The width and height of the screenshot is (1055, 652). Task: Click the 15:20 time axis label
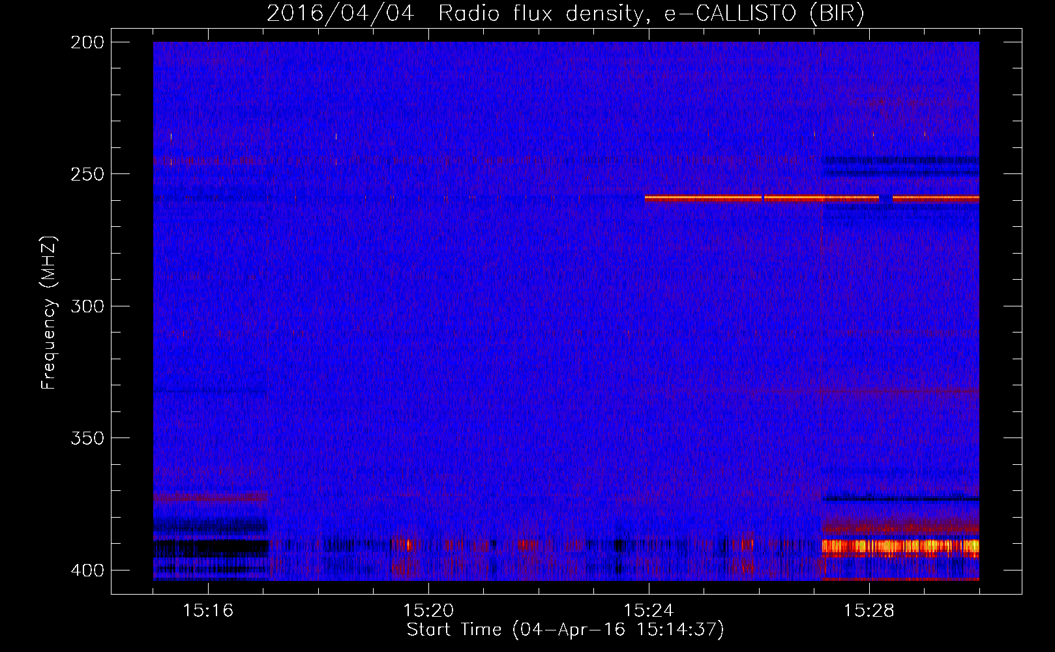[x=428, y=611]
